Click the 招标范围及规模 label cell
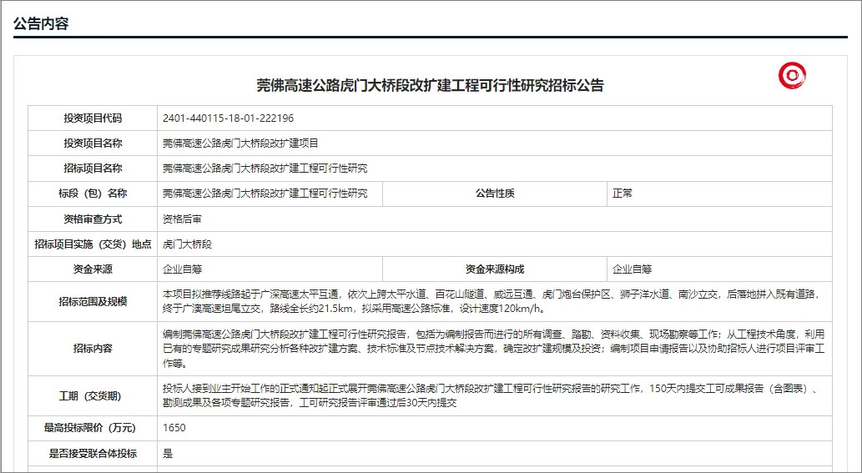The width and height of the screenshot is (862, 473). [x=93, y=301]
